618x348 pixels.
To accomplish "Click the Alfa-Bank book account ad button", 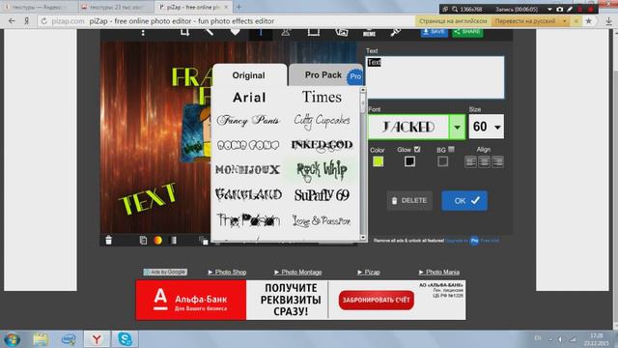I will 376,300.
